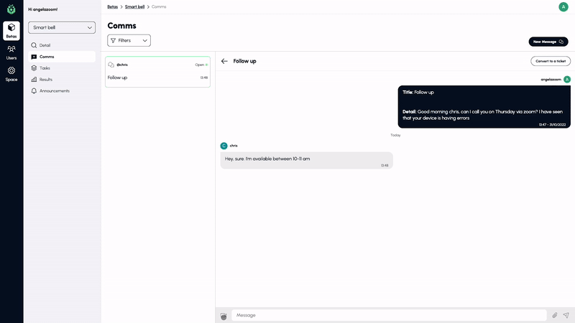The width and height of the screenshot is (575, 323).
Task: Click the back arrow beside Follow up
Action: point(224,61)
